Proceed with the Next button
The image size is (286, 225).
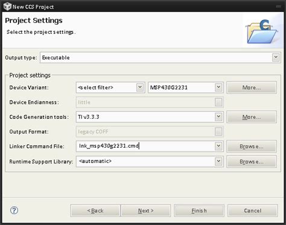click(146, 211)
